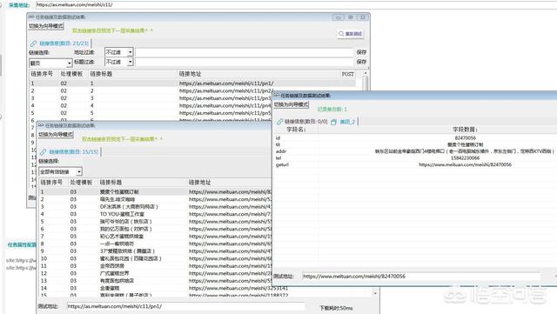Open the 标题过滤 不过滤 dropdown
Image resolution: width=557 pixels, height=314 pixels.
pyautogui.click(x=130, y=62)
